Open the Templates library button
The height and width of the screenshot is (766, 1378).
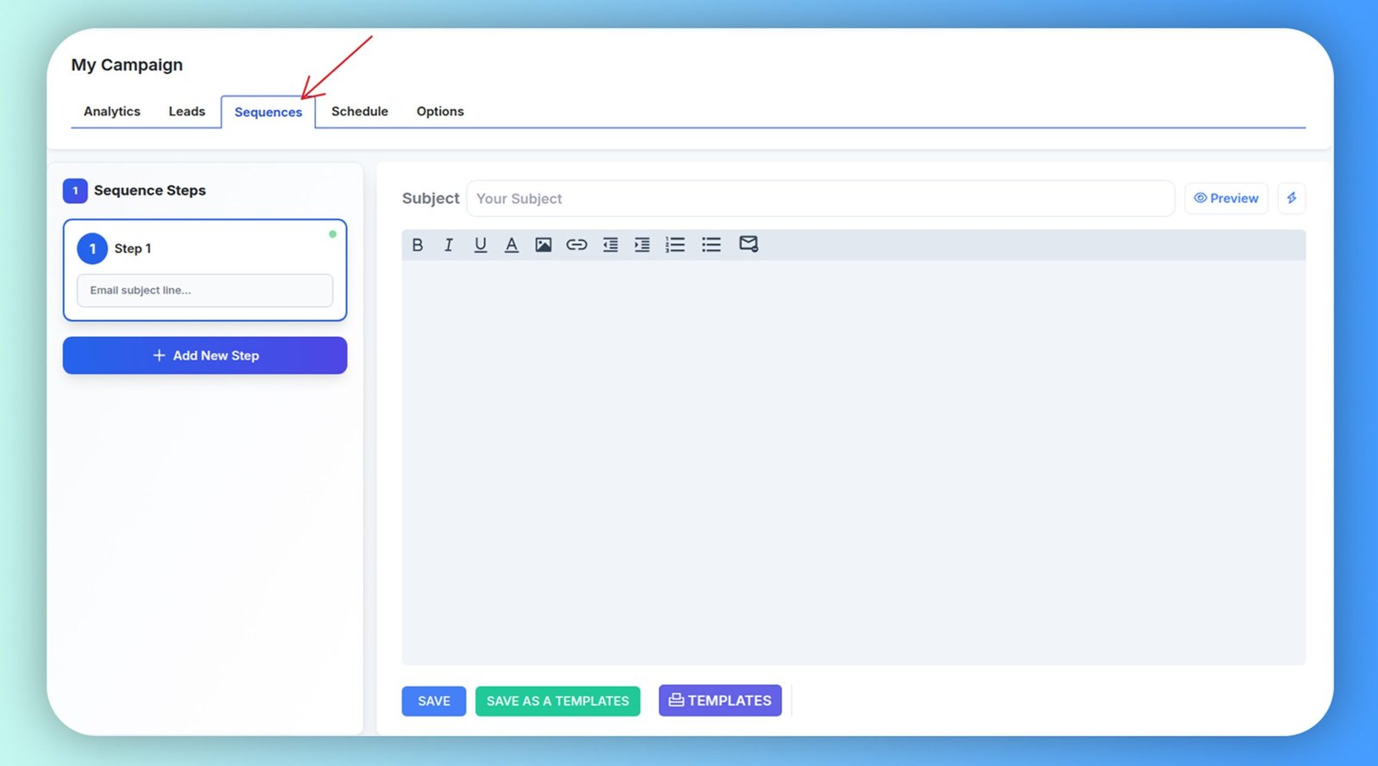[x=720, y=701]
